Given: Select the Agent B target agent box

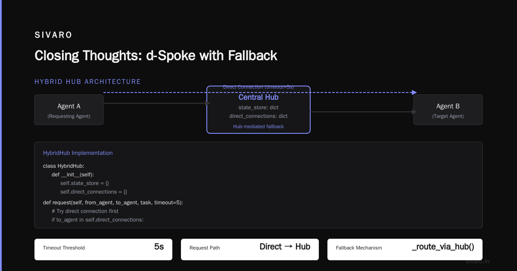Looking at the screenshot, I should tap(448, 110).
